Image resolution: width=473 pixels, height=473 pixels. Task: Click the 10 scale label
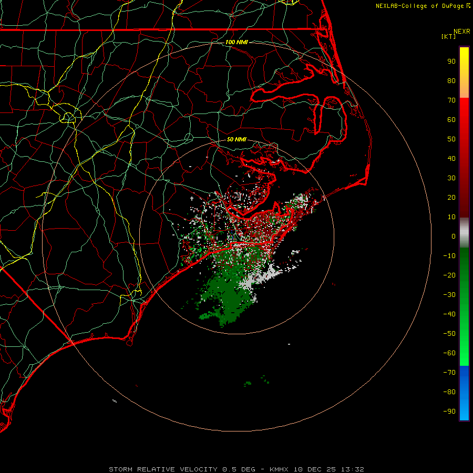click(x=451, y=217)
